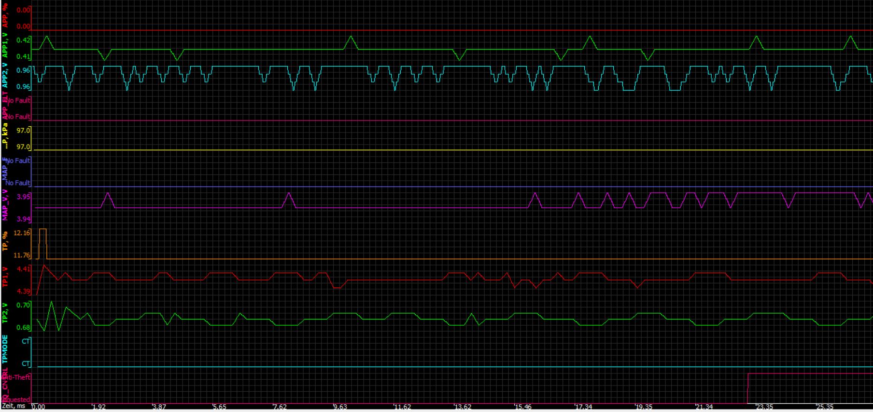
Task: Click the 12.16 value on TP axis
Action: tap(22, 233)
